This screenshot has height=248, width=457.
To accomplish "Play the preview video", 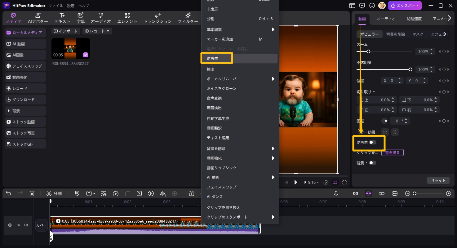I will point(296,182).
